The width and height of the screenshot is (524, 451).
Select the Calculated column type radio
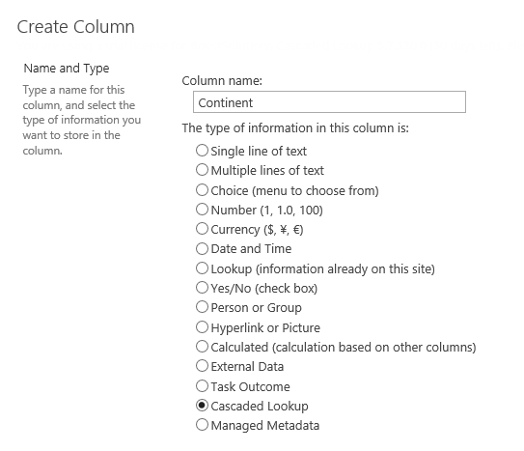coord(202,347)
